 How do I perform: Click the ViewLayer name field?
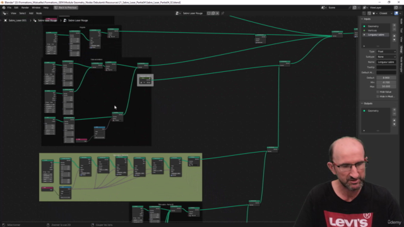[x=381, y=8]
